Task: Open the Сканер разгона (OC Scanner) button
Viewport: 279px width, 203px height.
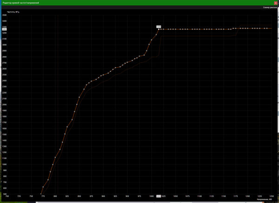Action: (270, 7)
